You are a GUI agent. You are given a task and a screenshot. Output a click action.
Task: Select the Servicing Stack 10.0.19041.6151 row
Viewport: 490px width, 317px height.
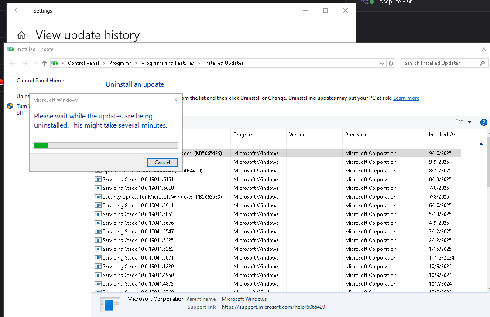[277, 179]
